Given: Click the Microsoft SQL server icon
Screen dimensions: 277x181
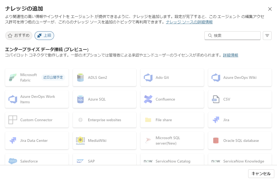Looking at the screenshot, I should click(148, 141).
